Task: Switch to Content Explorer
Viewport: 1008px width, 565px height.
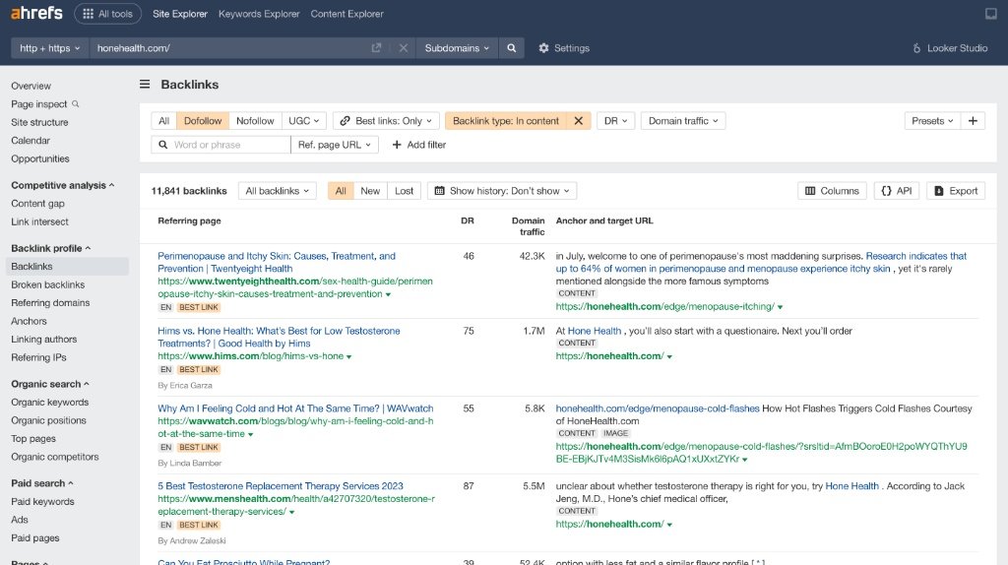Action: [347, 14]
